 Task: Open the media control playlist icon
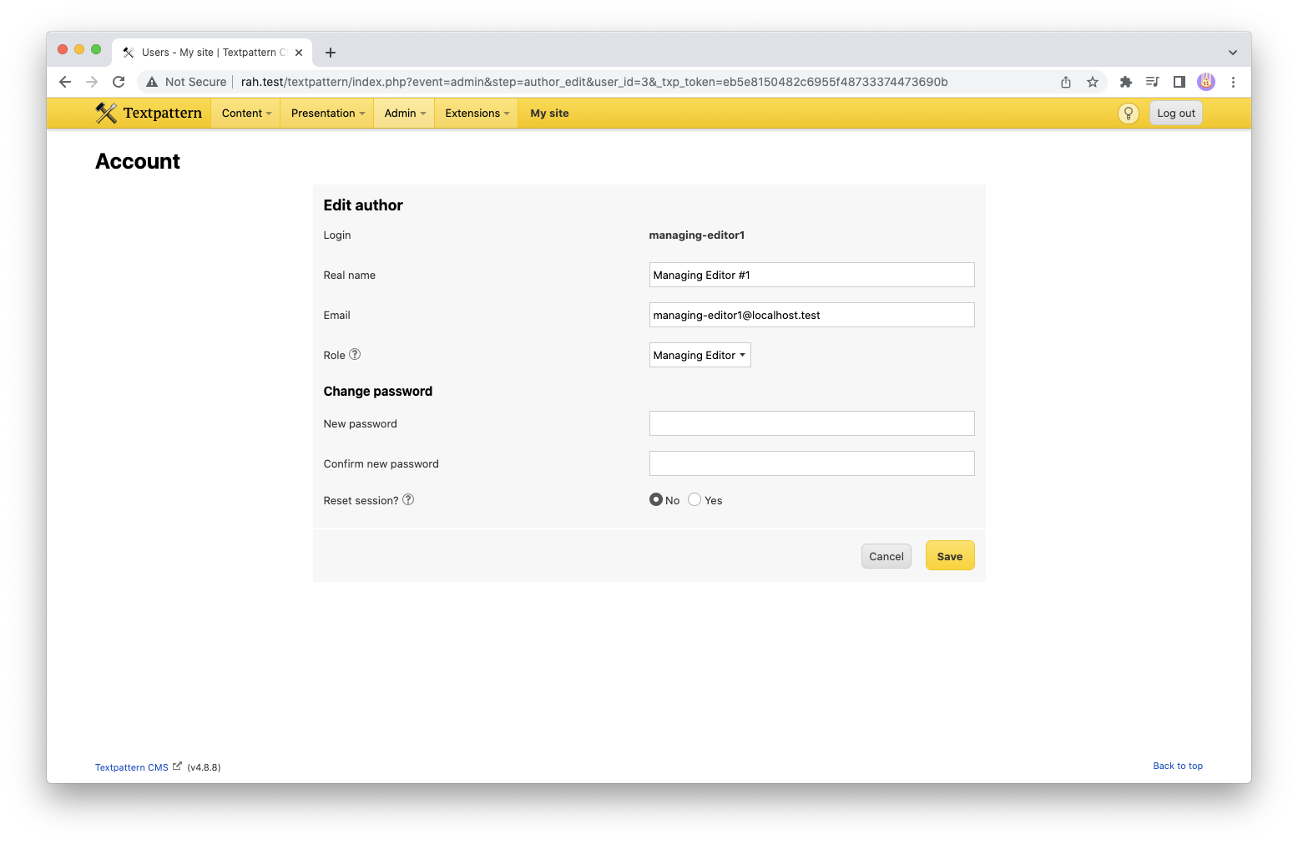pyautogui.click(x=1153, y=82)
